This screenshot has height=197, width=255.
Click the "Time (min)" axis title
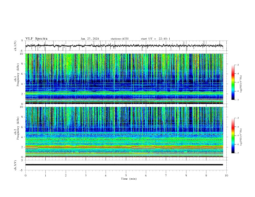click(x=129, y=179)
